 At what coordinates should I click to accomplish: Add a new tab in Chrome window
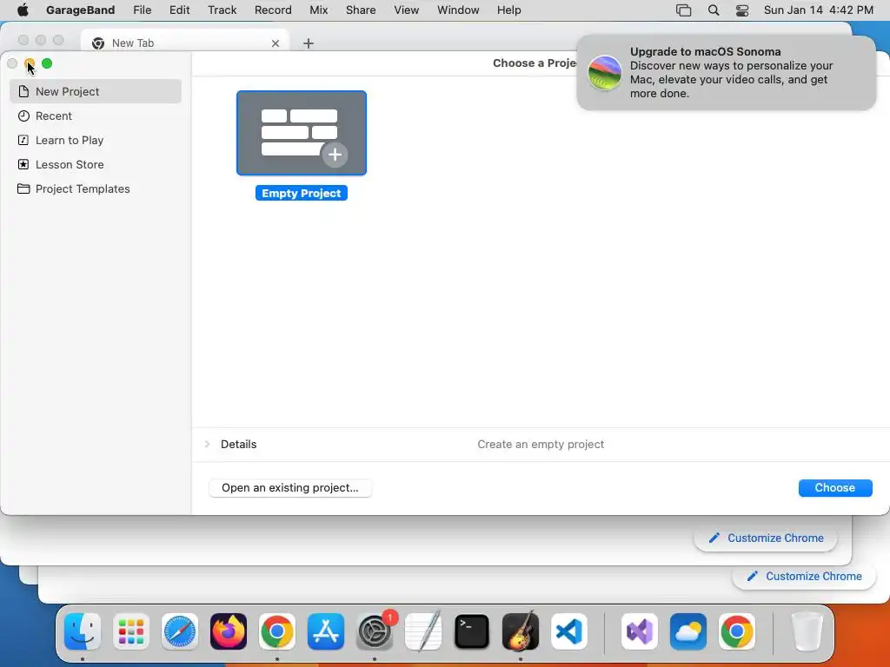point(309,43)
